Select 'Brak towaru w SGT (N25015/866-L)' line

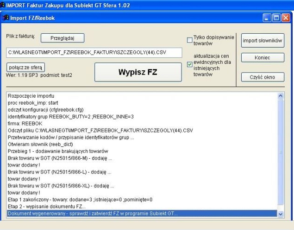pyautogui.click(x=142, y=172)
